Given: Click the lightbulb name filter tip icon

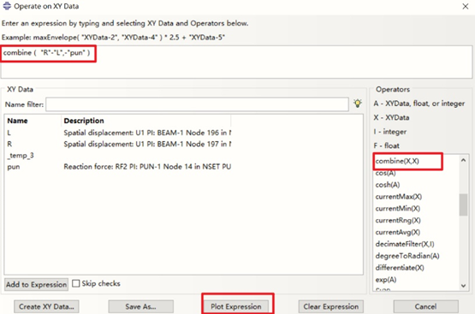Looking at the screenshot, I should point(358,104).
